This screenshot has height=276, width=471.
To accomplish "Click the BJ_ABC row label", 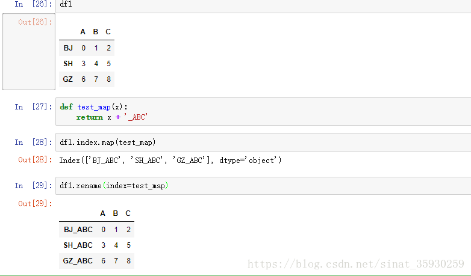I will 78,230.
